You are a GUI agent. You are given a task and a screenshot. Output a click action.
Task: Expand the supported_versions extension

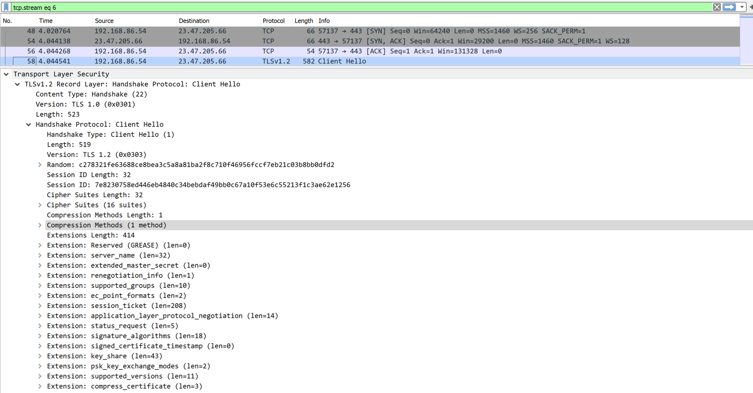[40, 376]
